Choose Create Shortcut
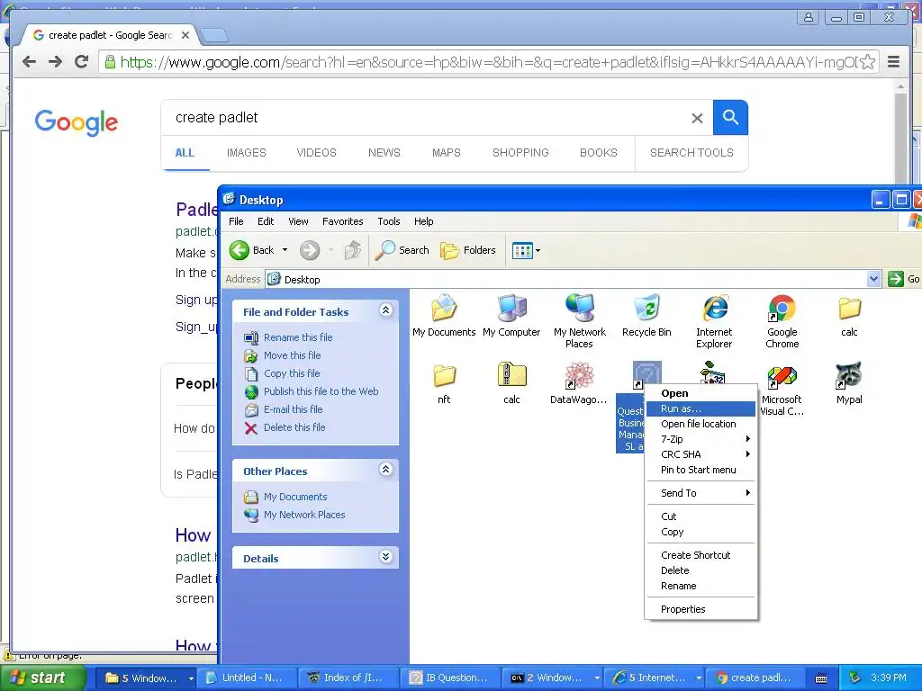Viewport: 922px width, 691px height. [701, 555]
